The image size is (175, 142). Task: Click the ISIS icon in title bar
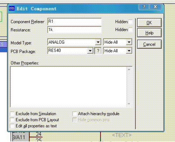[12, 8]
